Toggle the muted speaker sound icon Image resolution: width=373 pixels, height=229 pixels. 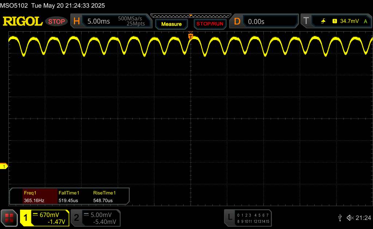click(350, 218)
